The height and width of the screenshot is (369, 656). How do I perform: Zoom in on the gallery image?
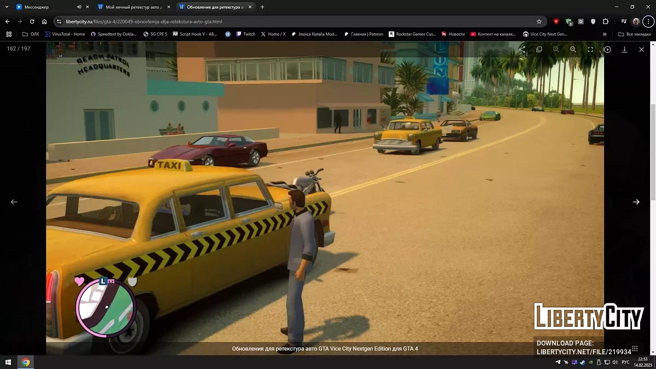(573, 49)
